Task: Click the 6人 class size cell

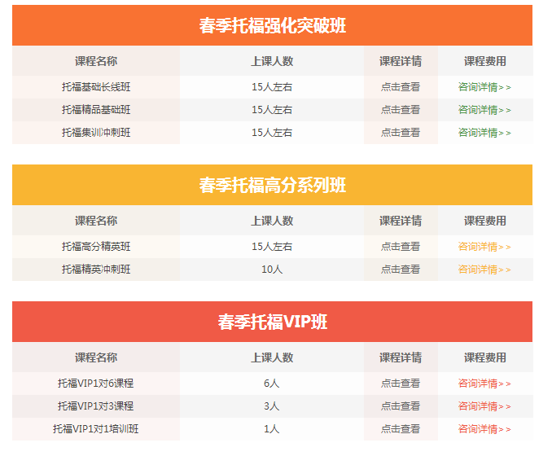Action: click(272, 383)
